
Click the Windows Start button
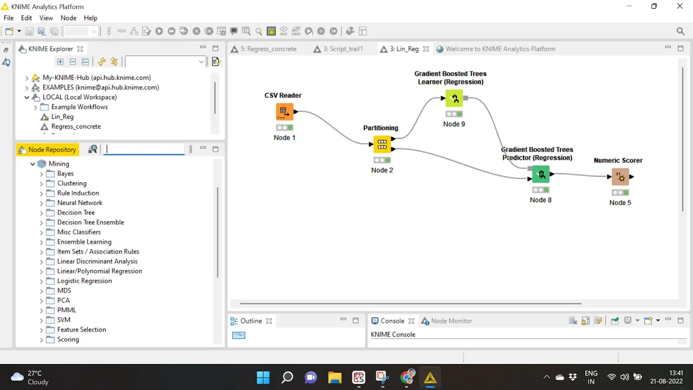click(263, 377)
